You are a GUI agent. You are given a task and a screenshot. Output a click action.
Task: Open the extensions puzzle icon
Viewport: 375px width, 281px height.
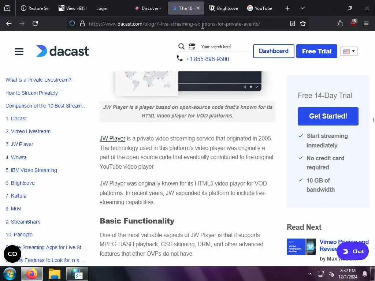point(340,23)
